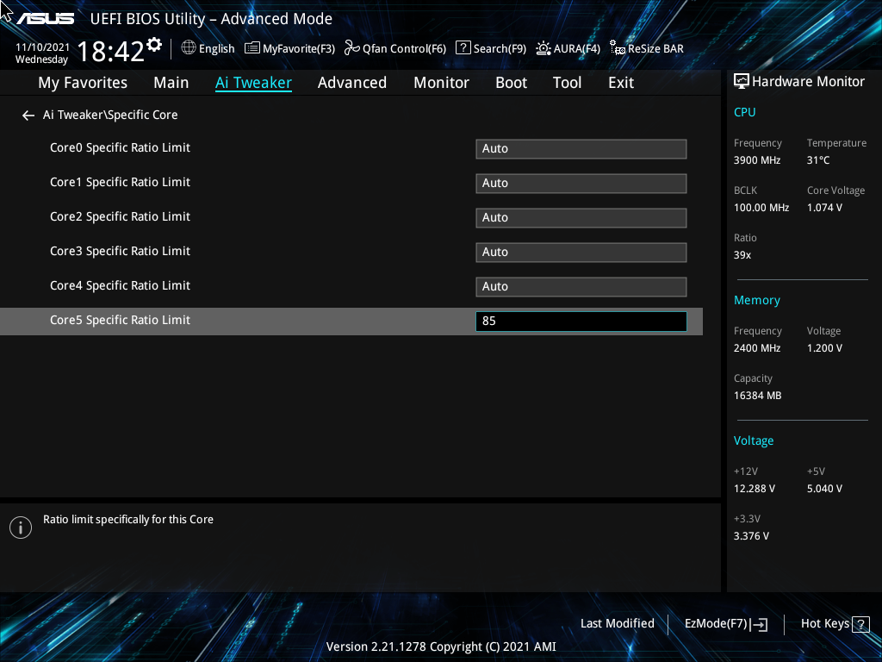Click the Core5 ratio field showing 85
The width and height of the screenshot is (882, 662).
[581, 322]
